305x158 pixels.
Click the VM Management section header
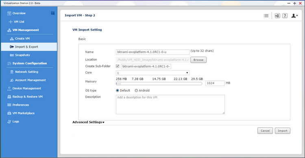point(26,30)
